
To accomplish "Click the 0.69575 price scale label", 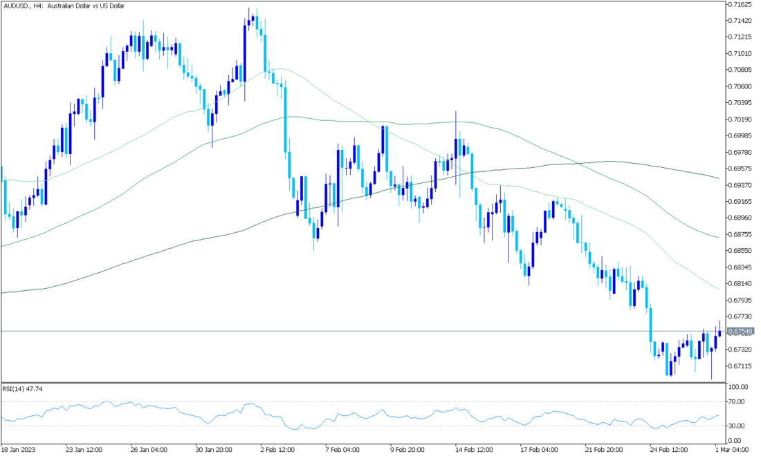I will point(740,169).
